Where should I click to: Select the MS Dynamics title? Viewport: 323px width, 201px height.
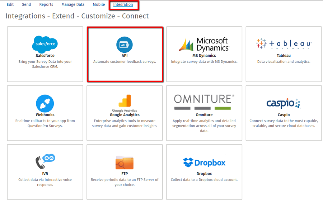coord(204,56)
